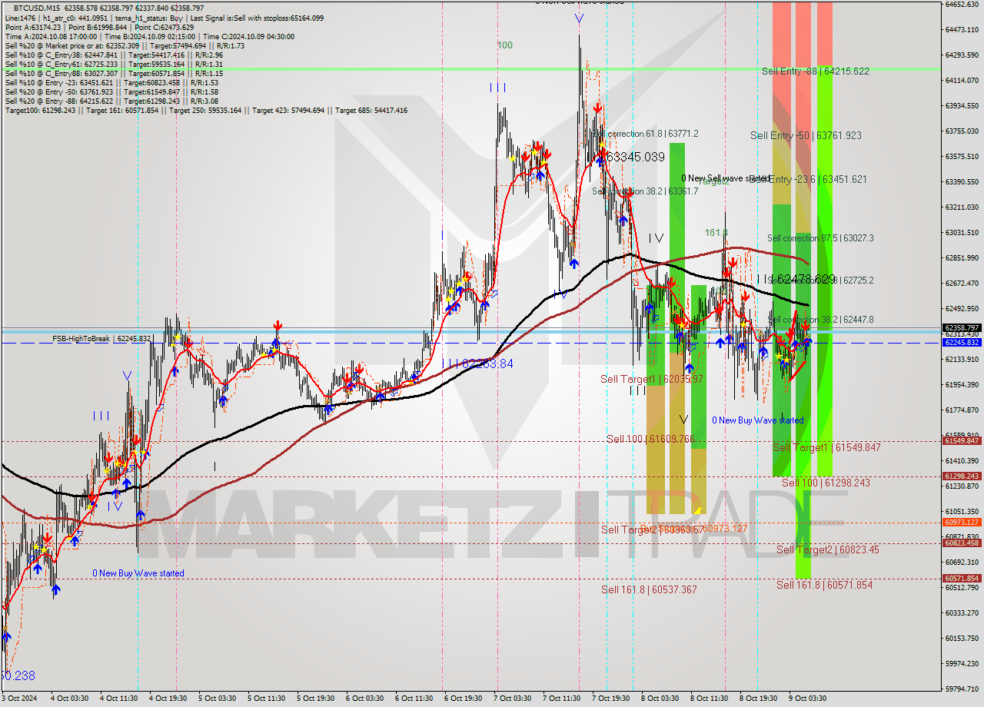Click '4 Oct 11:30' on time axis

click(118, 699)
